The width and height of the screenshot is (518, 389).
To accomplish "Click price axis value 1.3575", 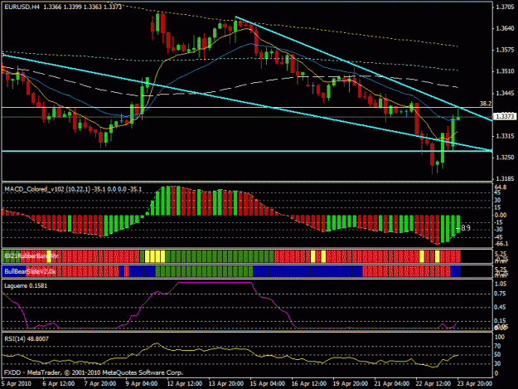I will [x=505, y=50].
